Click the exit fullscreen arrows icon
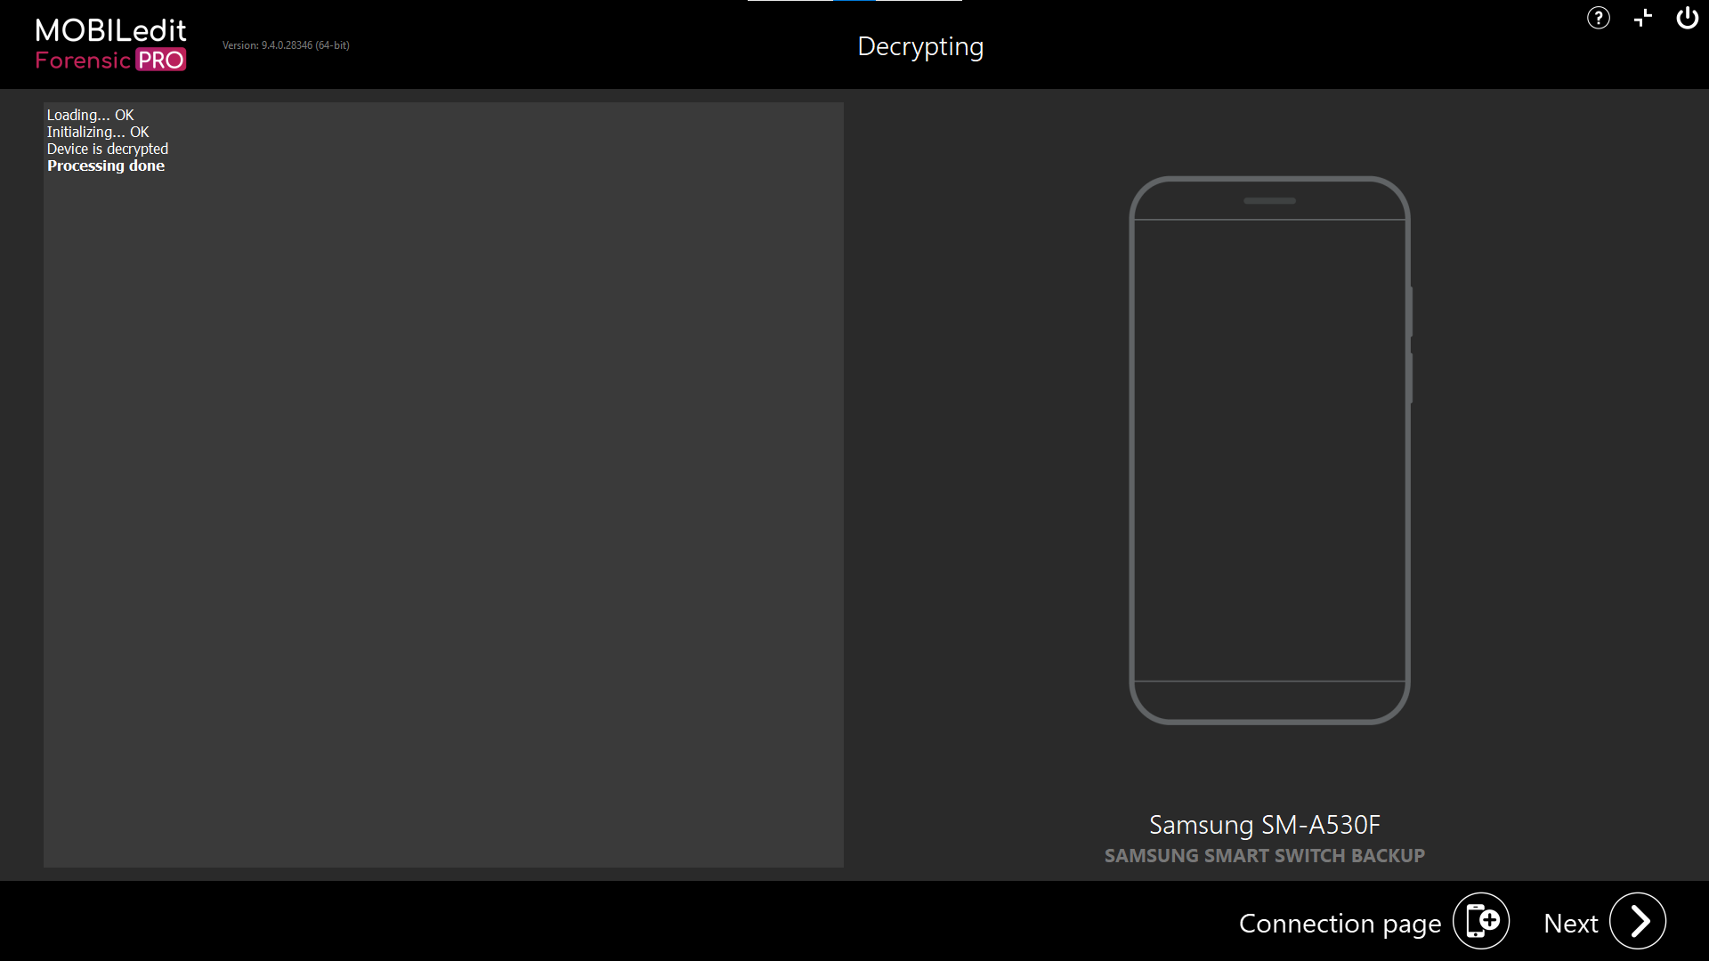The image size is (1709, 961). click(1643, 18)
